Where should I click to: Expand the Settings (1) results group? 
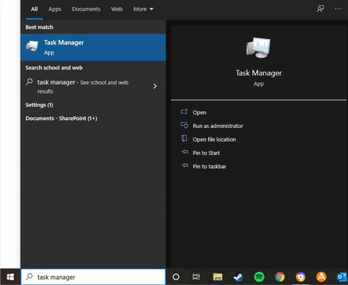coord(39,105)
